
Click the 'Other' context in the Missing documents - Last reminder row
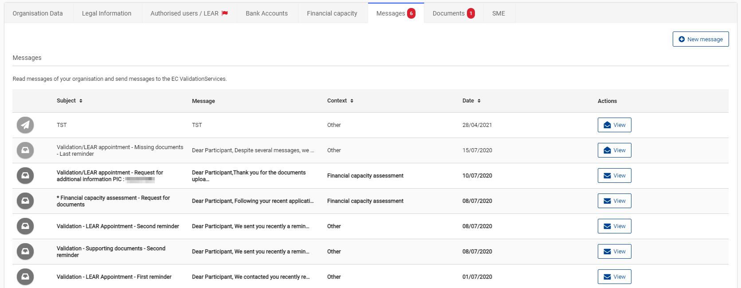pos(334,150)
